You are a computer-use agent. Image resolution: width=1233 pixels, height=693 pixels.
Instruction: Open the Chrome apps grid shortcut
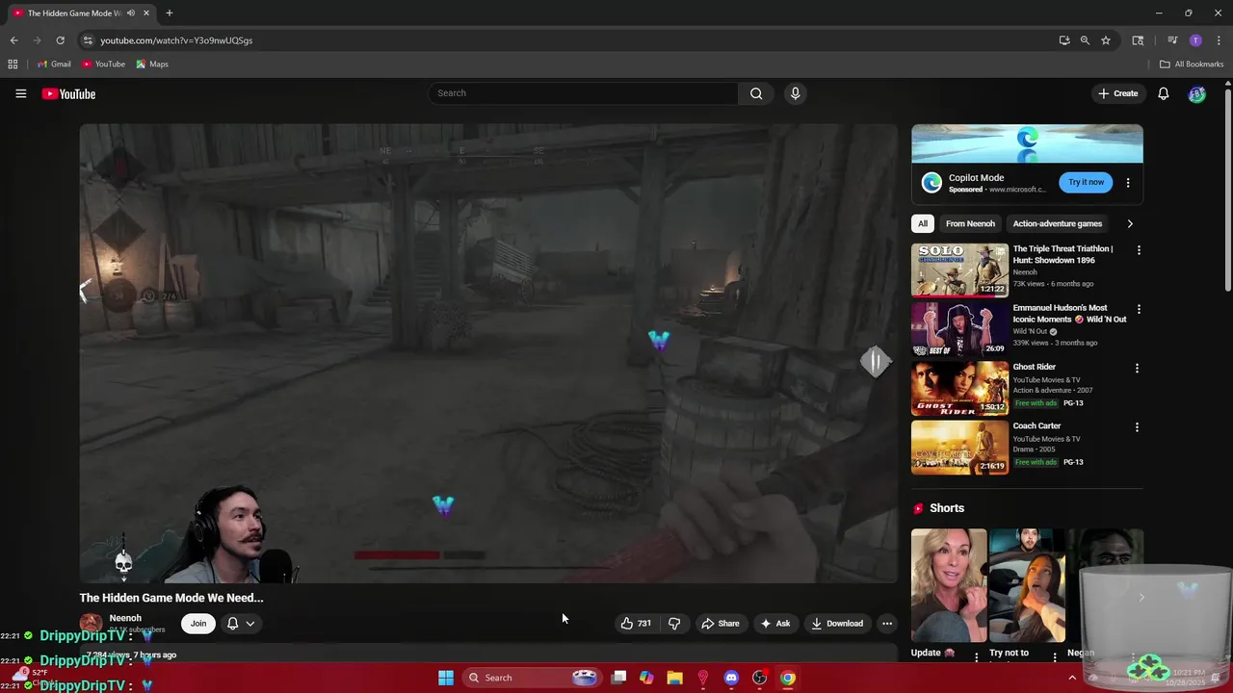(13, 64)
